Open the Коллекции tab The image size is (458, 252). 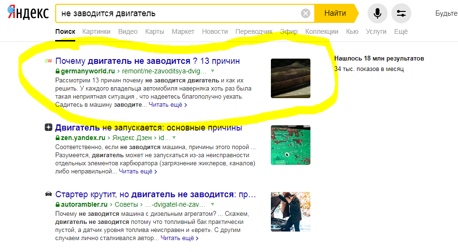pyautogui.click(x=321, y=31)
